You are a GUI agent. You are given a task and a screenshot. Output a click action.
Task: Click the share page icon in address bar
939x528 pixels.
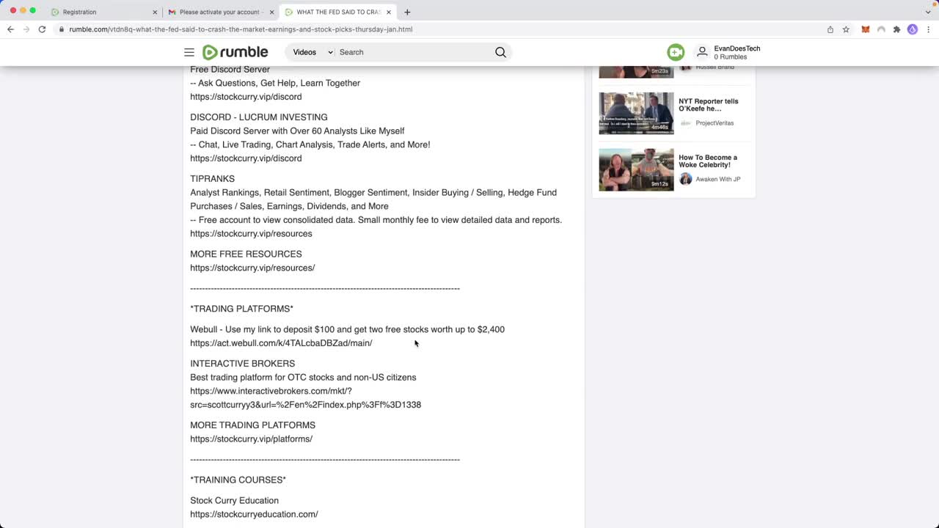(x=830, y=29)
